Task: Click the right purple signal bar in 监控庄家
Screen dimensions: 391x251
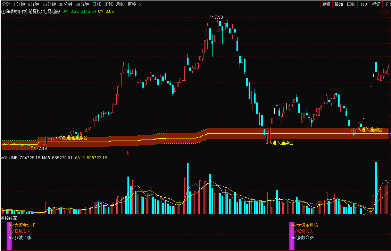Action: 292,236
